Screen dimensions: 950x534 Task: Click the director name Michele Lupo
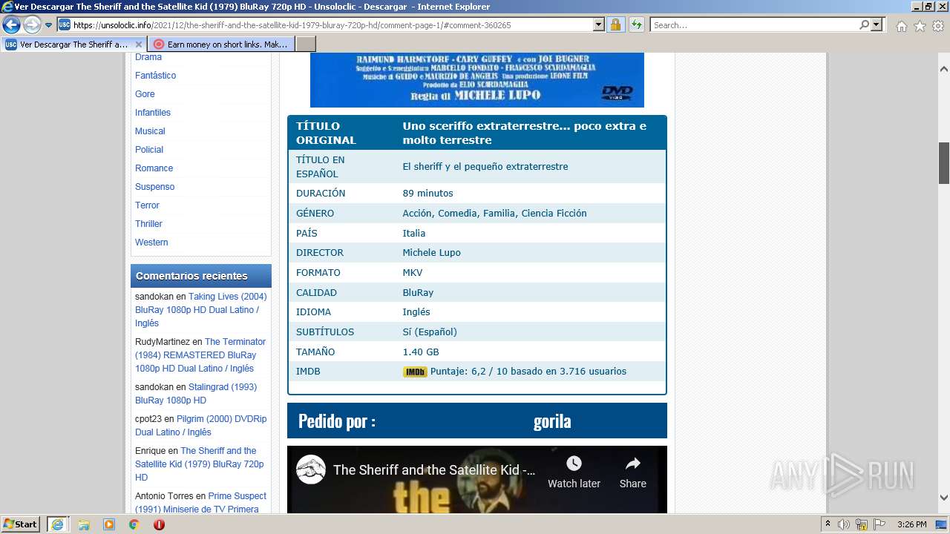point(431,253)
